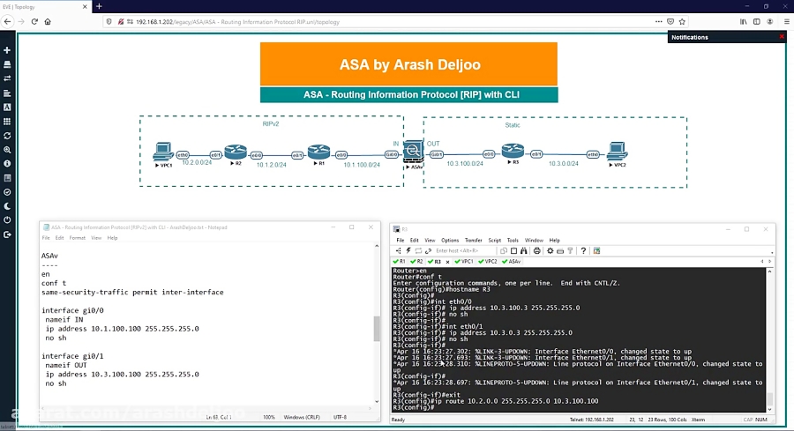Viewport: 794px width, 431px height.
Task: Open the EVE-NG nodes list icon
Action: (7, 64)
